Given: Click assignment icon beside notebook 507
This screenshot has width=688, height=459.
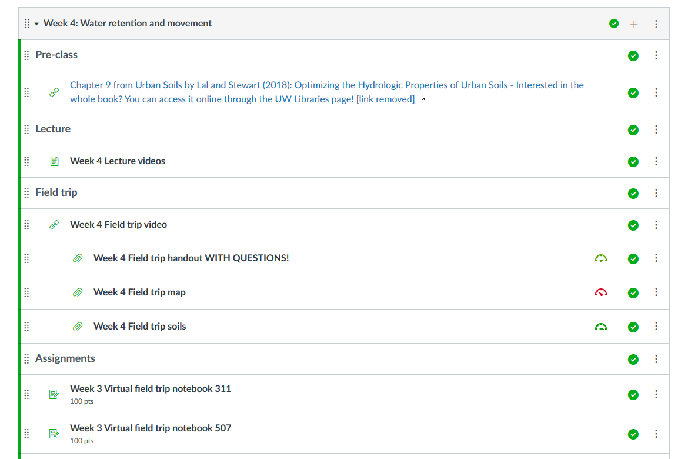Looking at the screenshot, I should click(x=54, y=434).
